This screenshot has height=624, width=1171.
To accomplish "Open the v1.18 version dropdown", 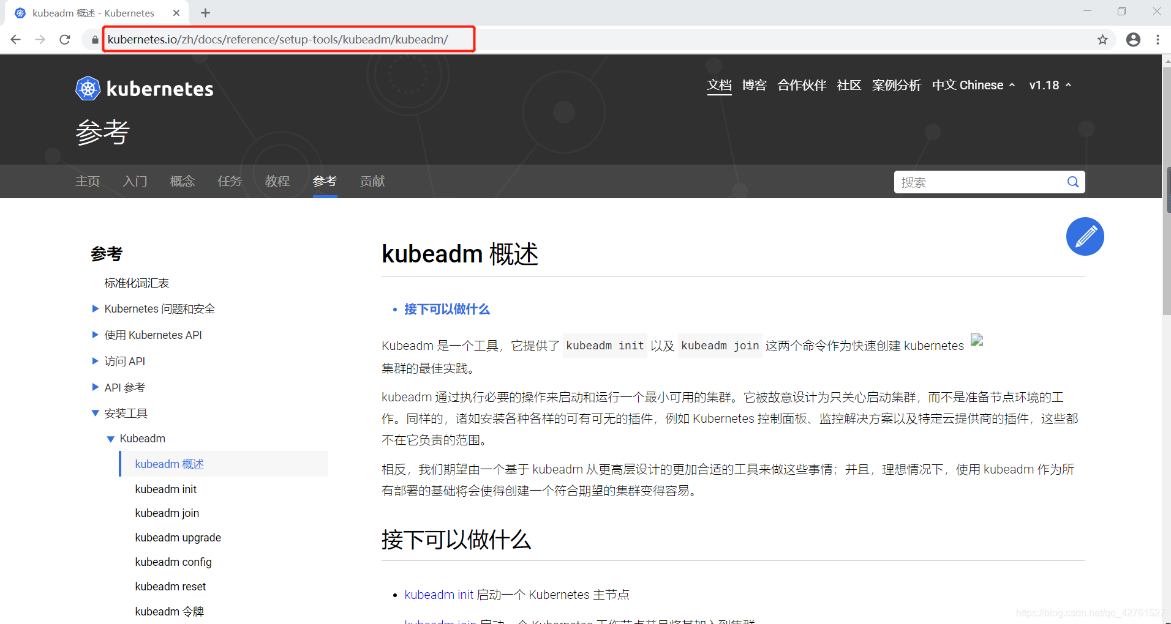I will tap(1050, 85).
